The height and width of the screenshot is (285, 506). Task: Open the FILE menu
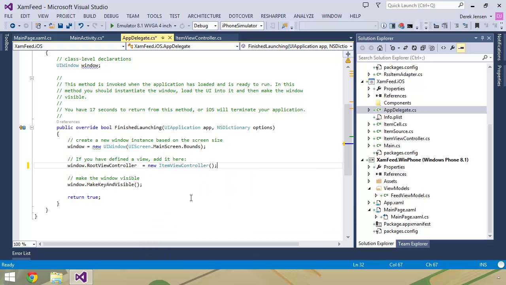pos(9,16)
